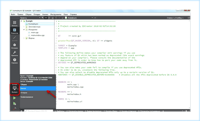The image size is (200, 121).
Task: Toggle synchronize with editor link icon
Action: click(46, 18)
